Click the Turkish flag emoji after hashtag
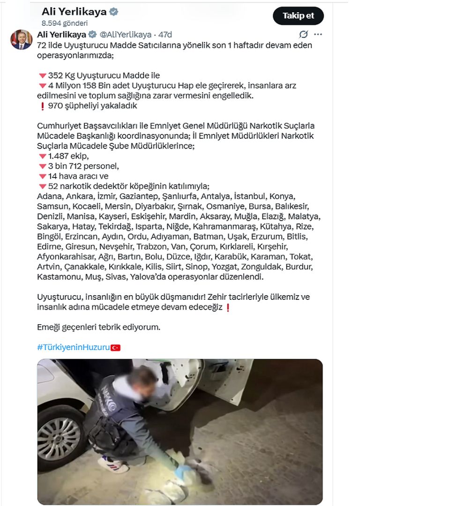 click(116, 348)
